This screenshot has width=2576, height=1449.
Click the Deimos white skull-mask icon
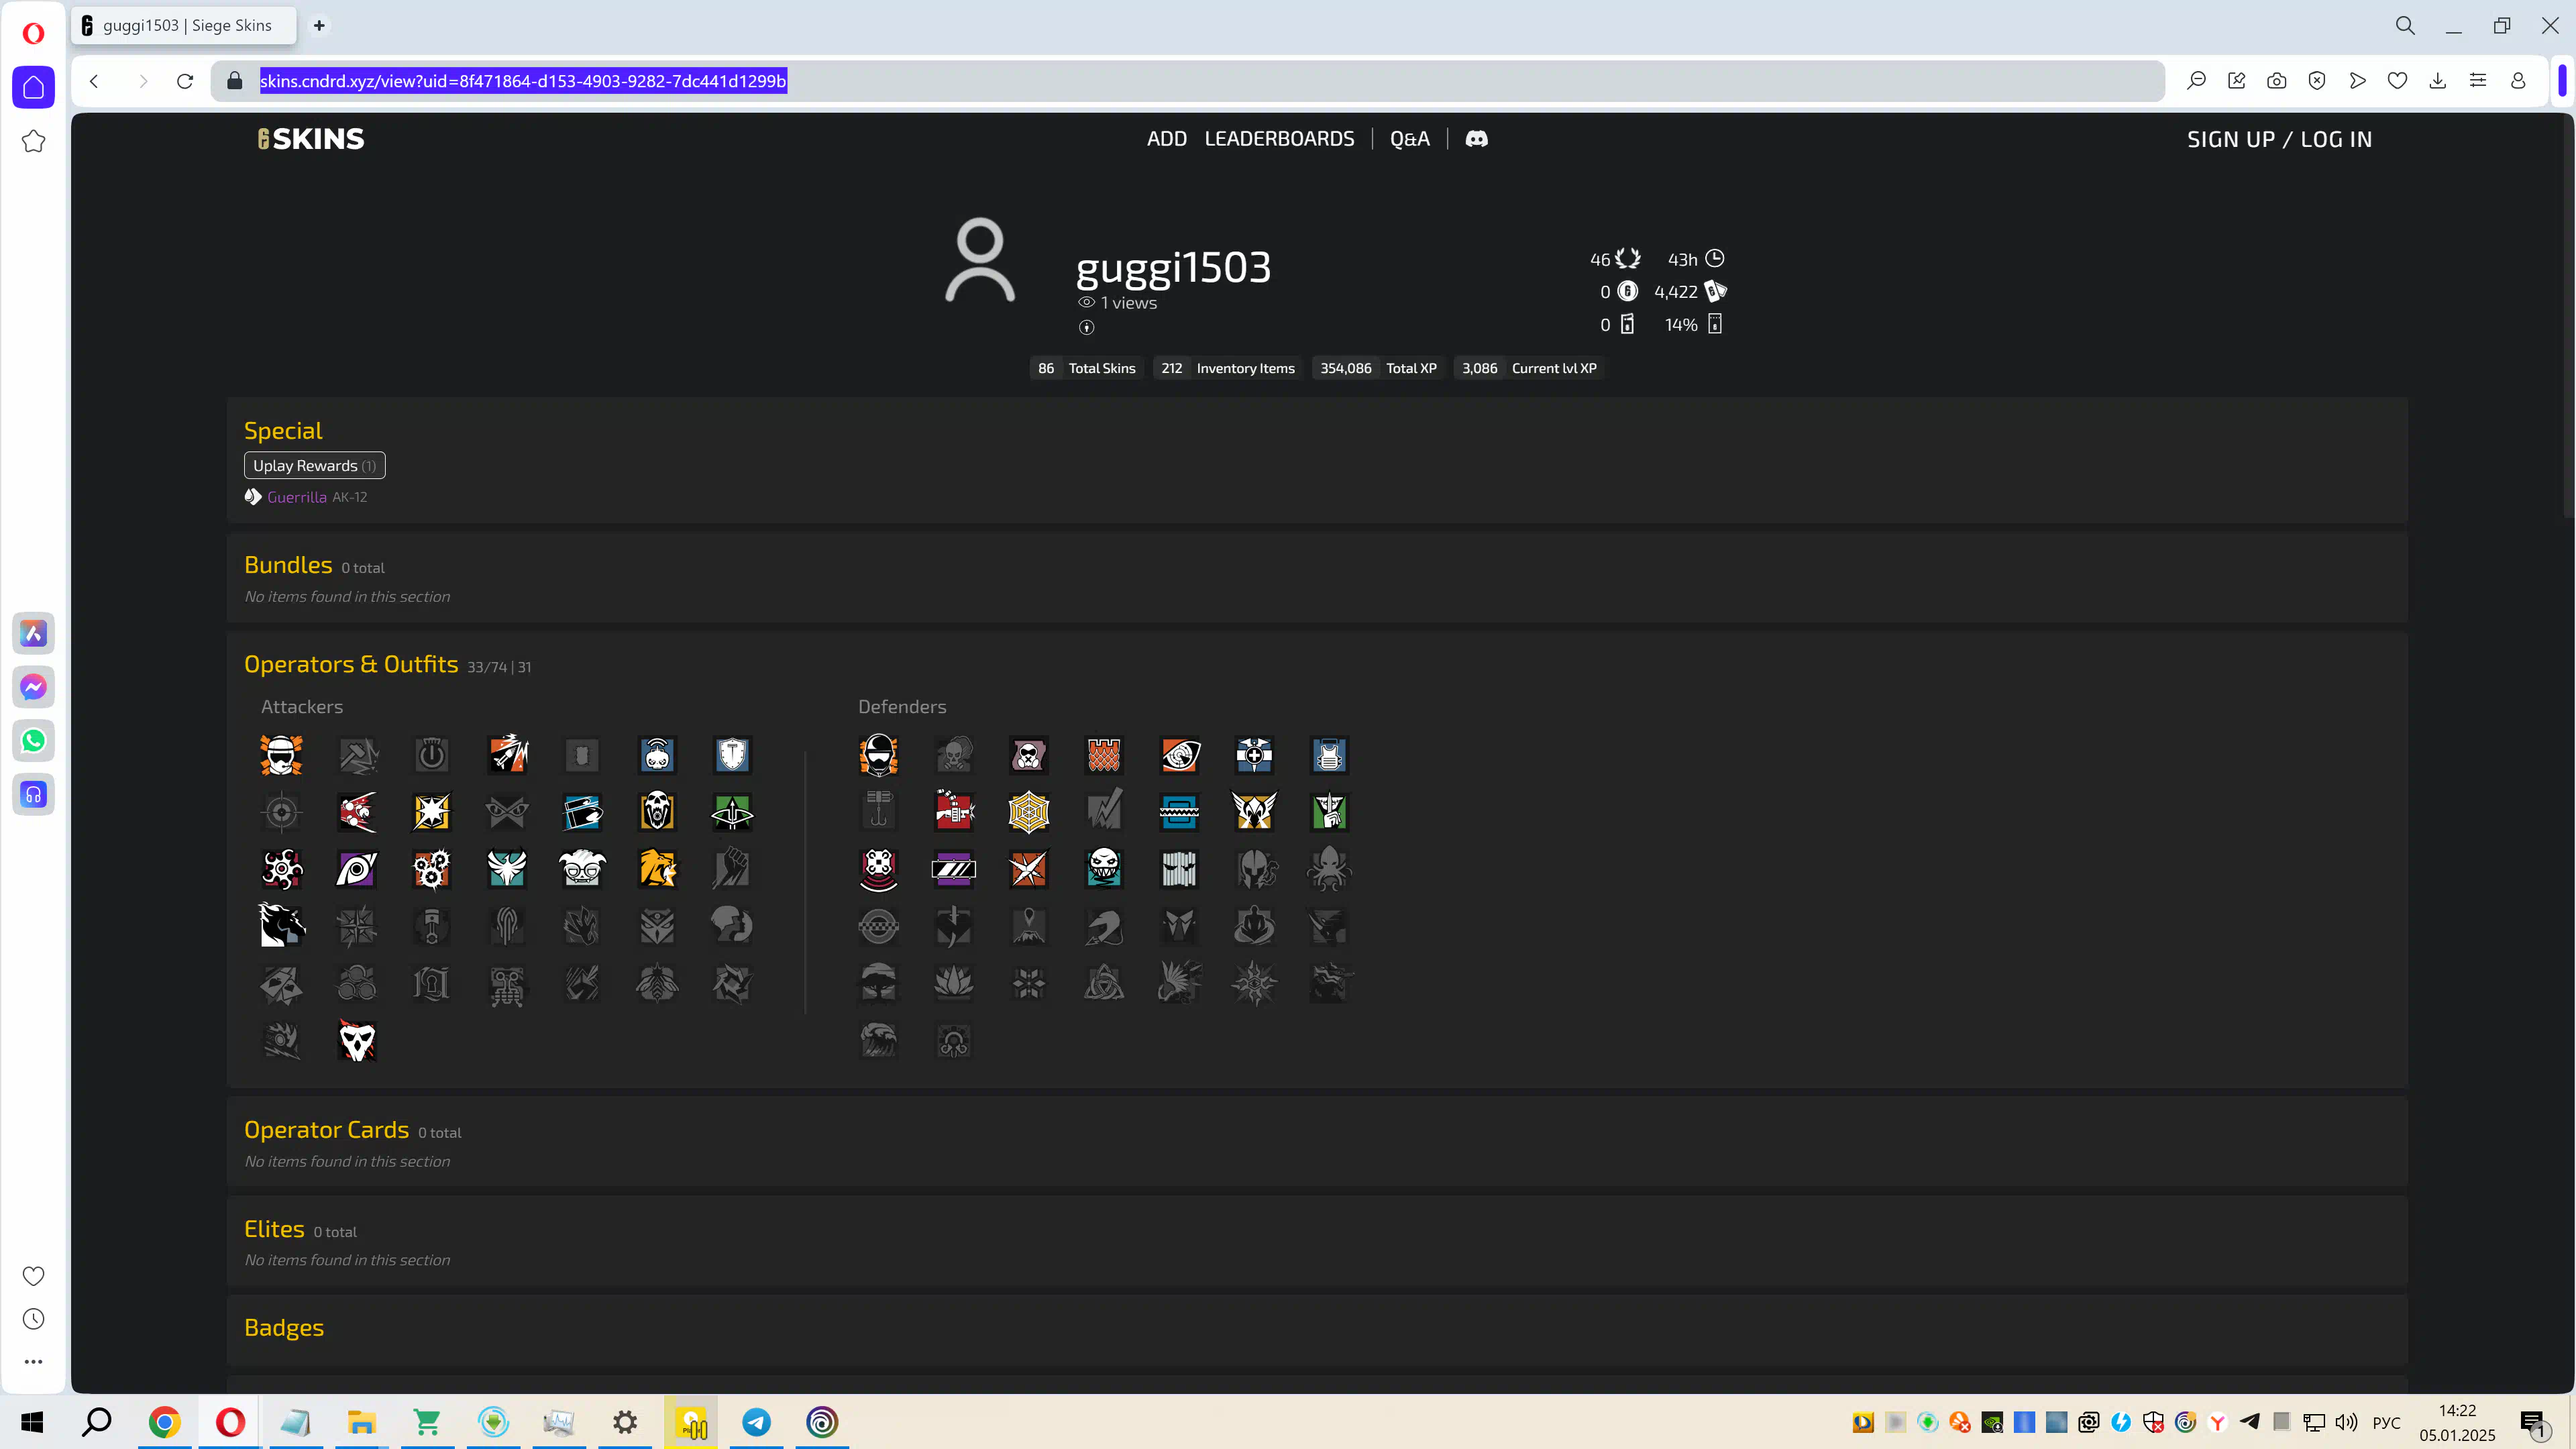tap(357, 1040)
